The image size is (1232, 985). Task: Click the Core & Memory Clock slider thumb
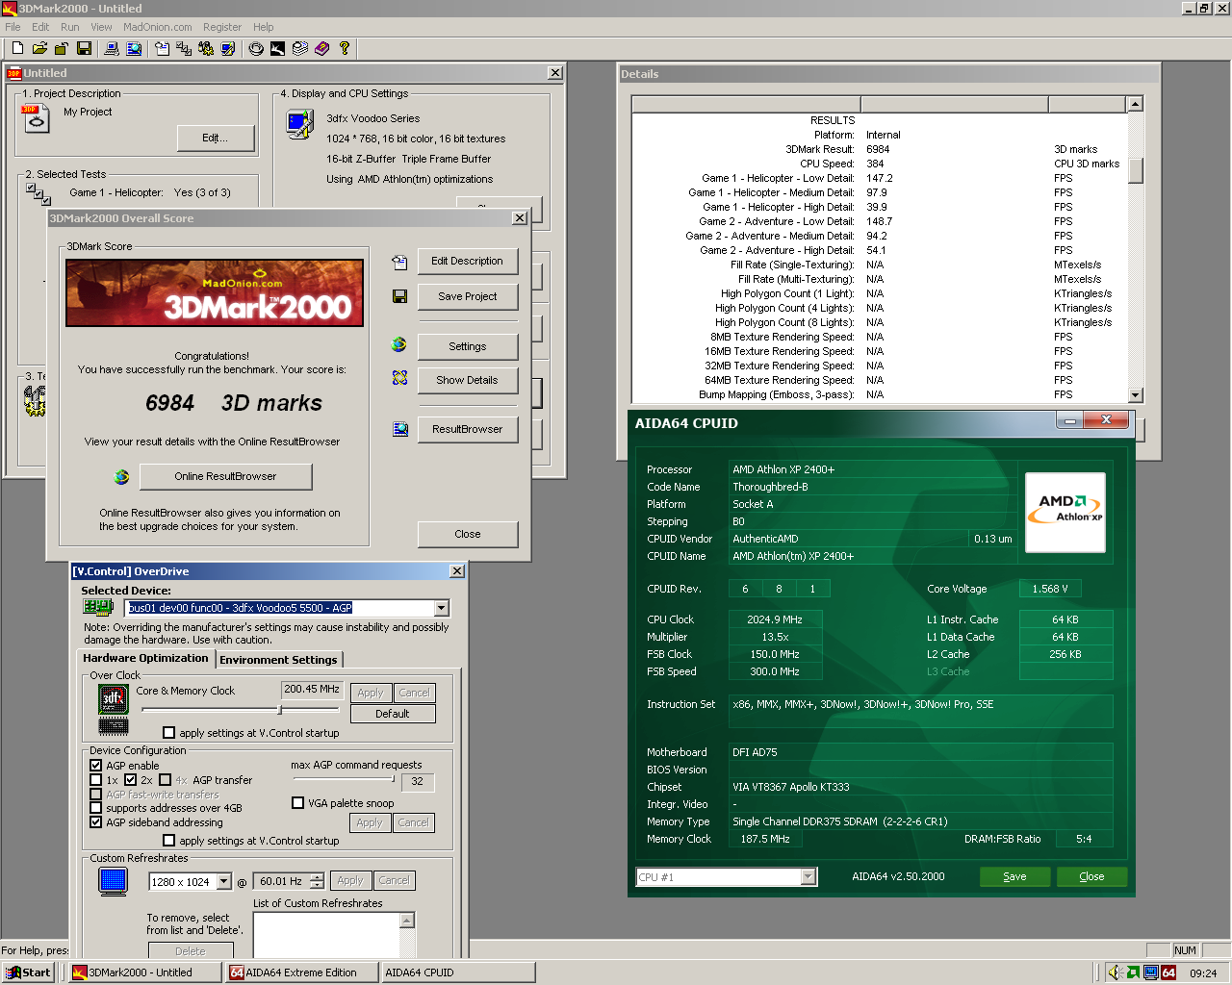[279, 710]
